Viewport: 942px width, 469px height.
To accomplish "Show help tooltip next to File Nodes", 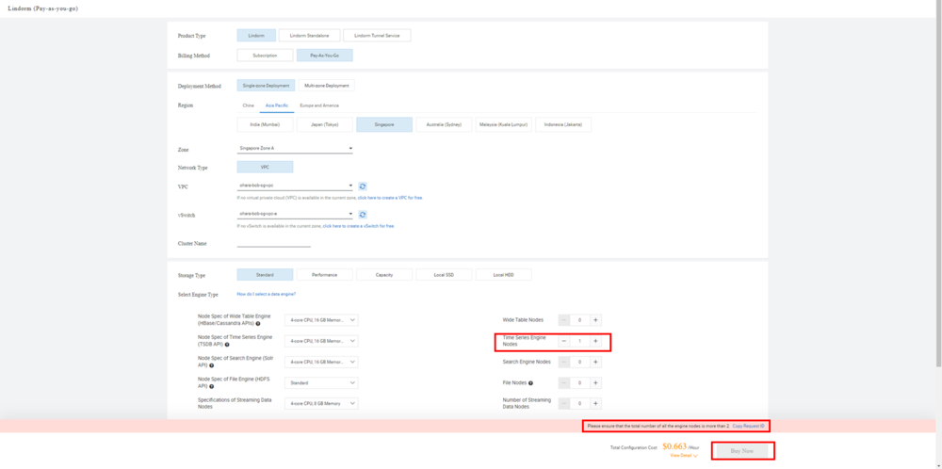I will pyautogui.click(x=530, y=383).
